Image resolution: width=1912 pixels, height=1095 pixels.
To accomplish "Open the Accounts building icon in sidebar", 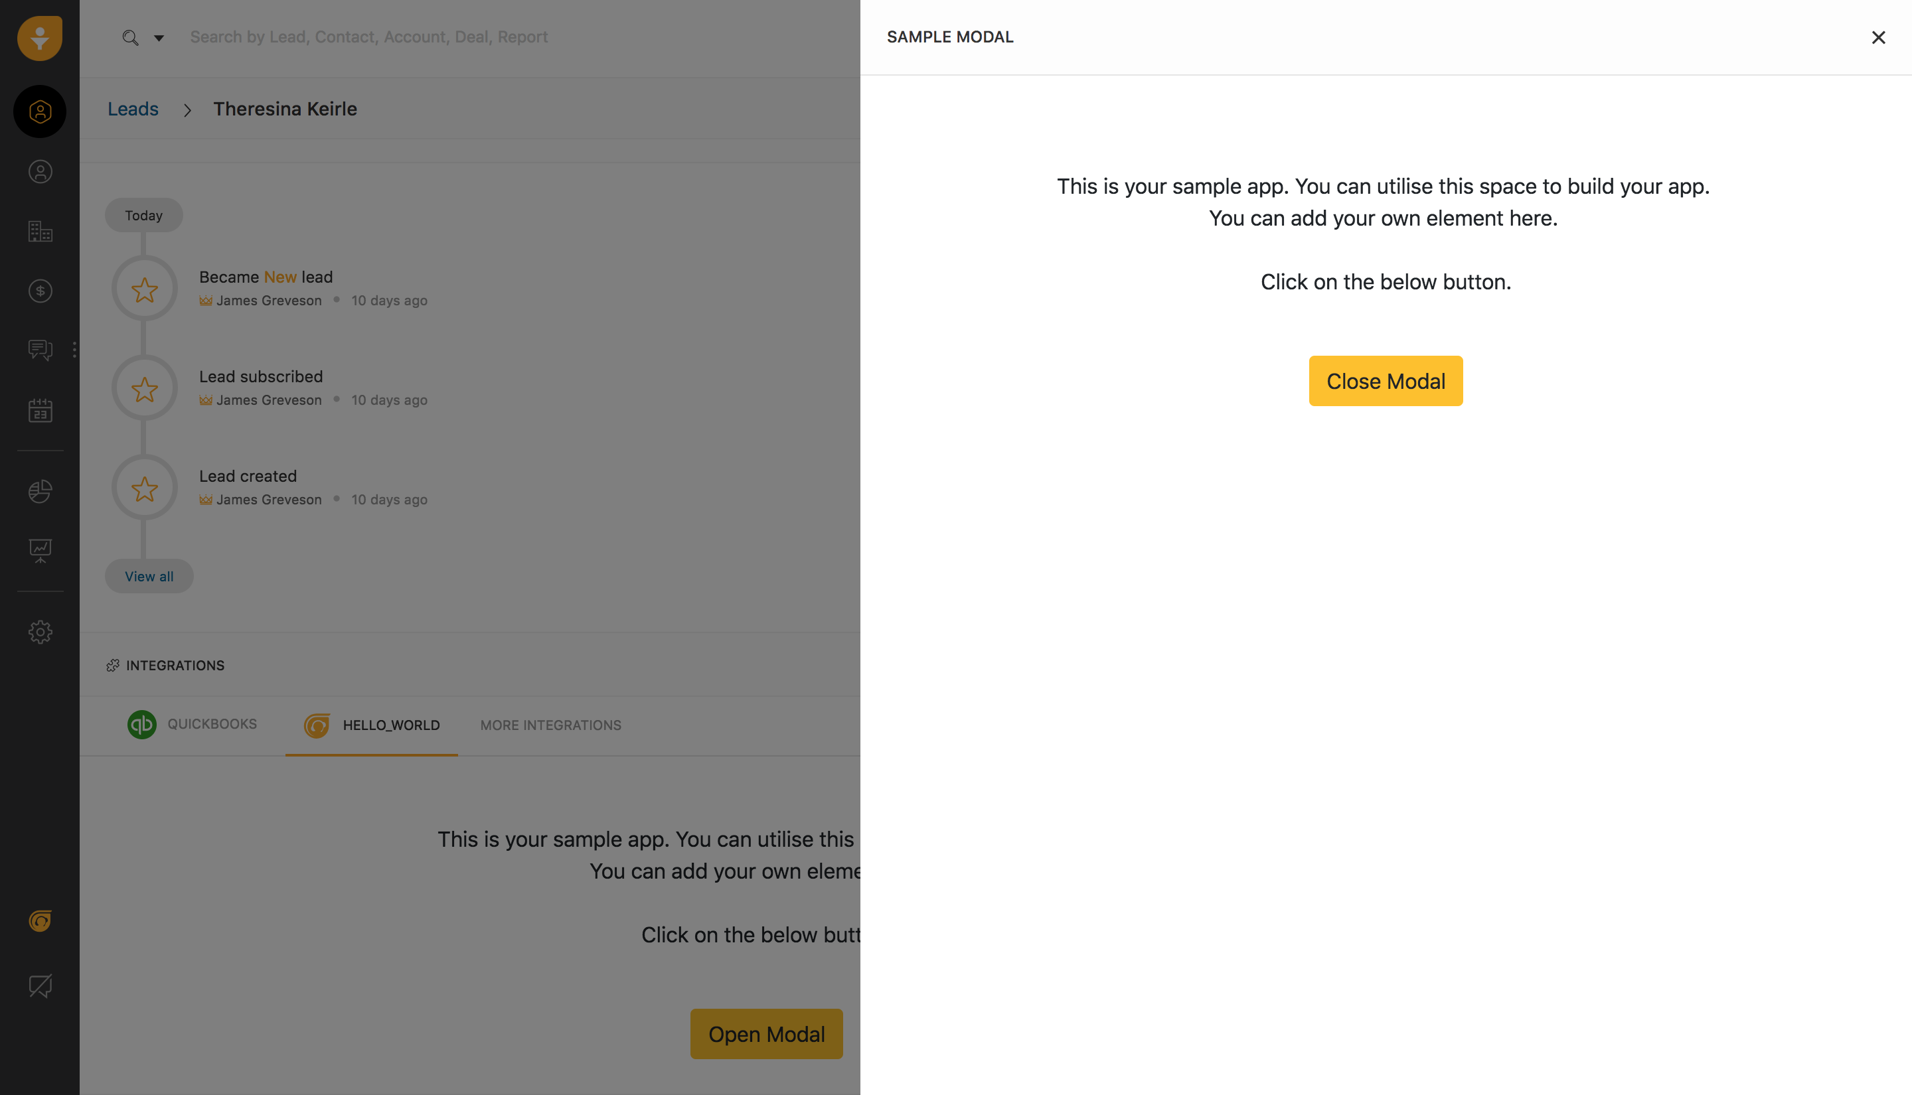I will pos(40,231).
